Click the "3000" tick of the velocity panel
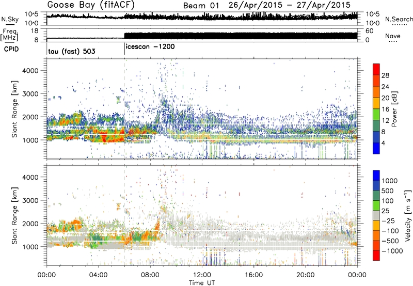The height and width of the screenshot is (286, 413). tap(30, 200)
